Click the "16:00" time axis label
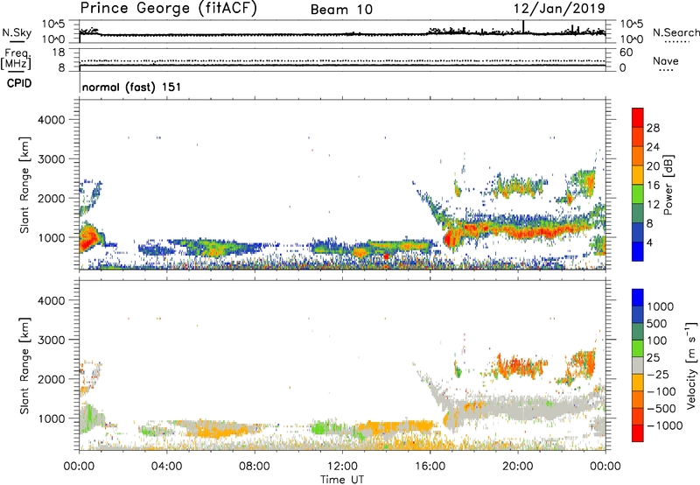This screenshot has width=700, height=485. [x=430, y=467]
